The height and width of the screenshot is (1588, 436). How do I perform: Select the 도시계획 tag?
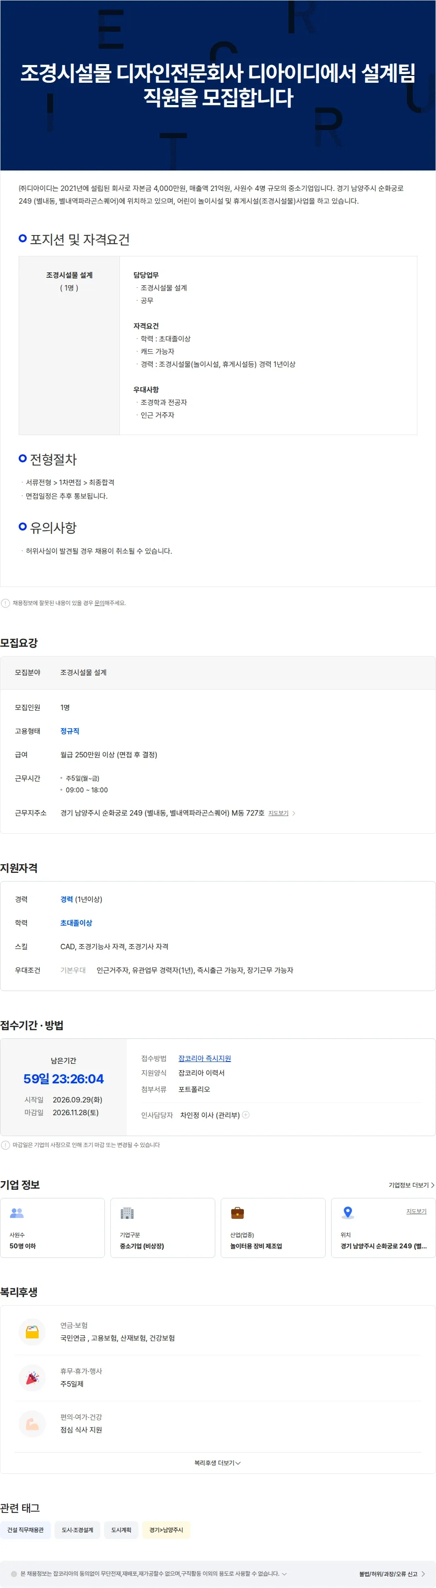pyautogui.click(x=121, y=1529)
